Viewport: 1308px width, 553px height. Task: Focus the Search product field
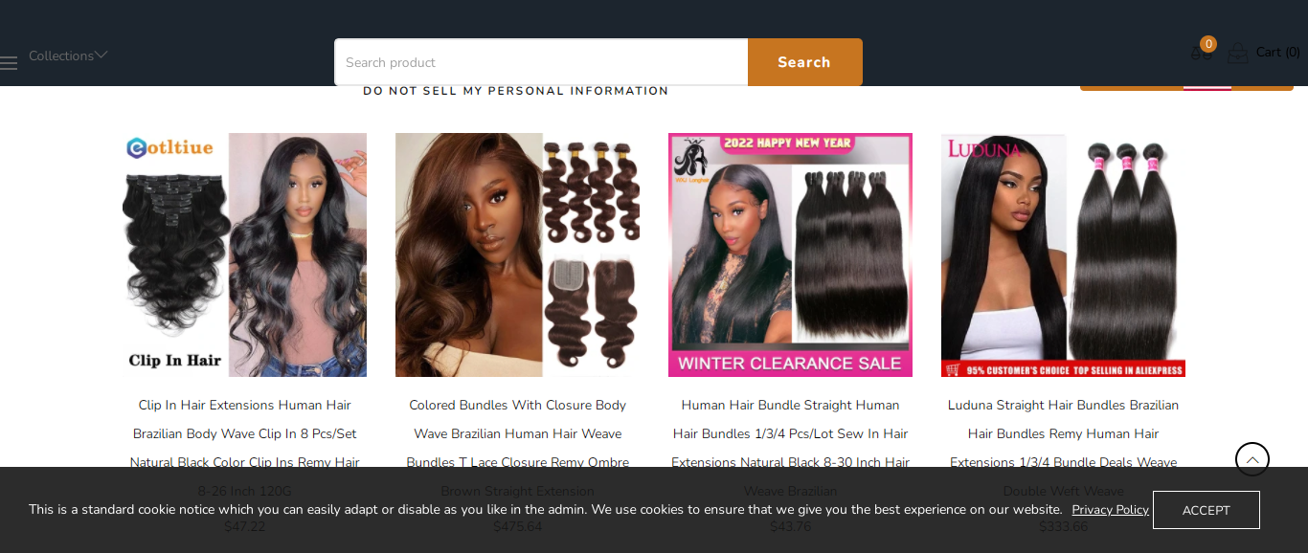coord(541,62)
